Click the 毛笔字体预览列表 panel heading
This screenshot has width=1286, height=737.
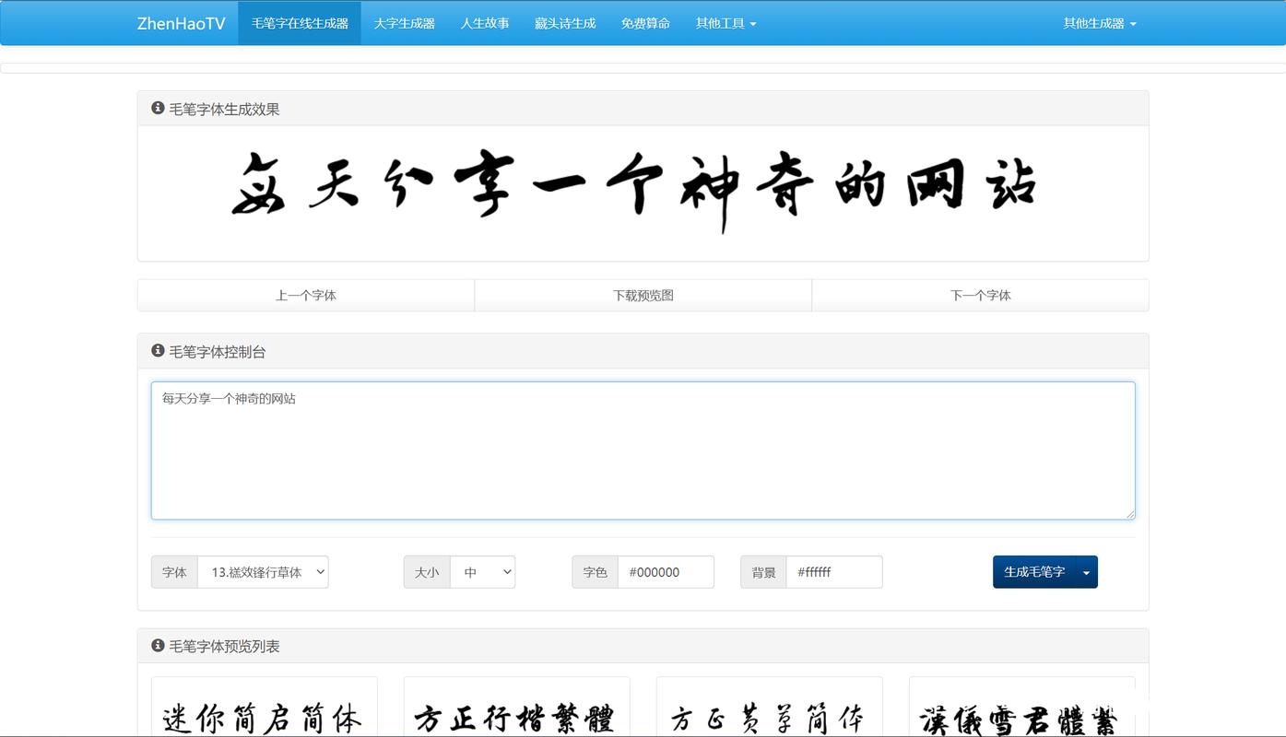(643, 646)
